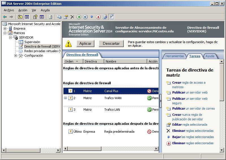Sort rules by the Orden column header
The image size is (226, 160).
[69, 61]
